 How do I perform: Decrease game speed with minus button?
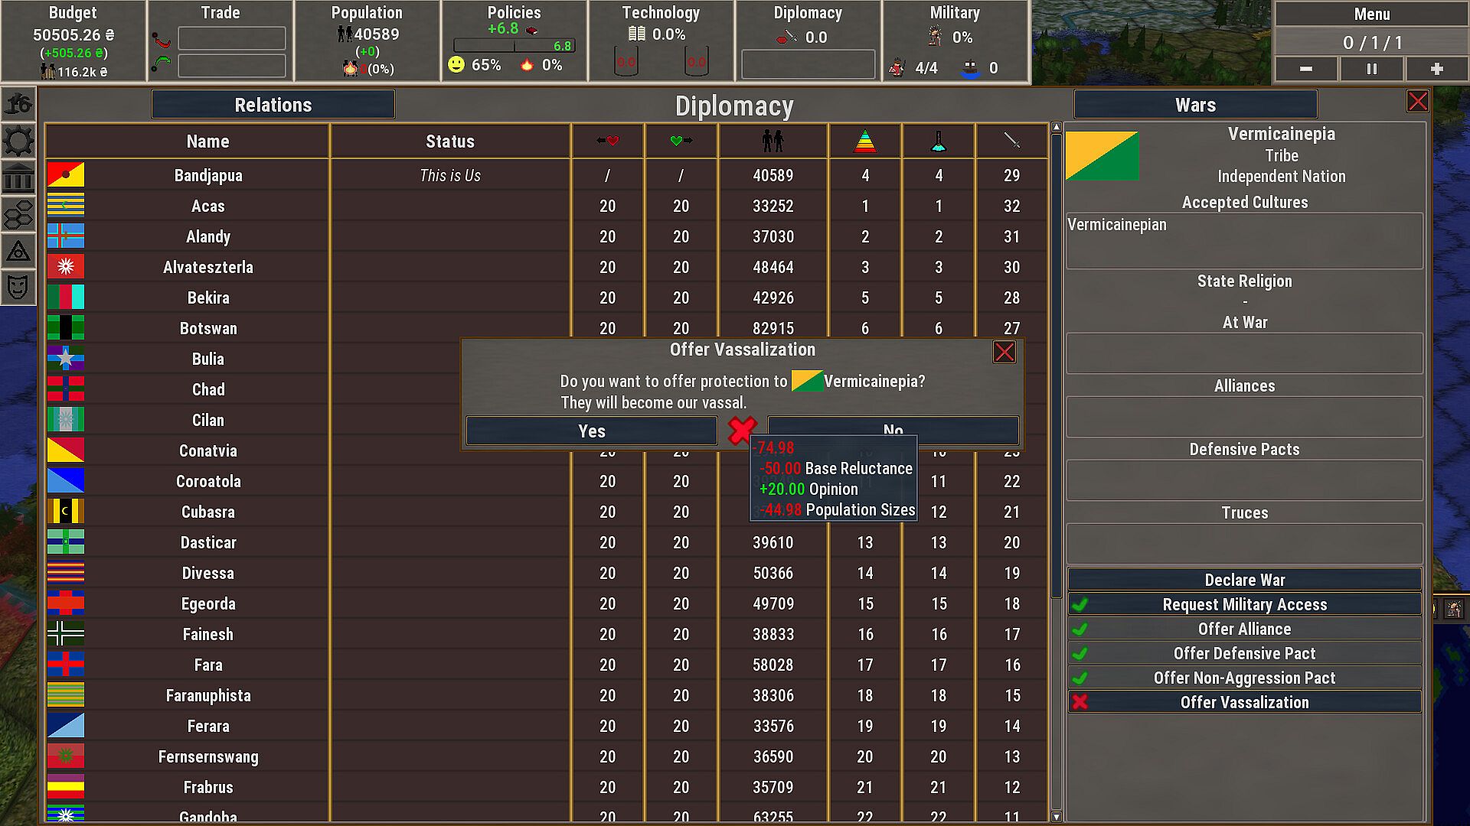pyautogui.click(x=1306, y=69)
